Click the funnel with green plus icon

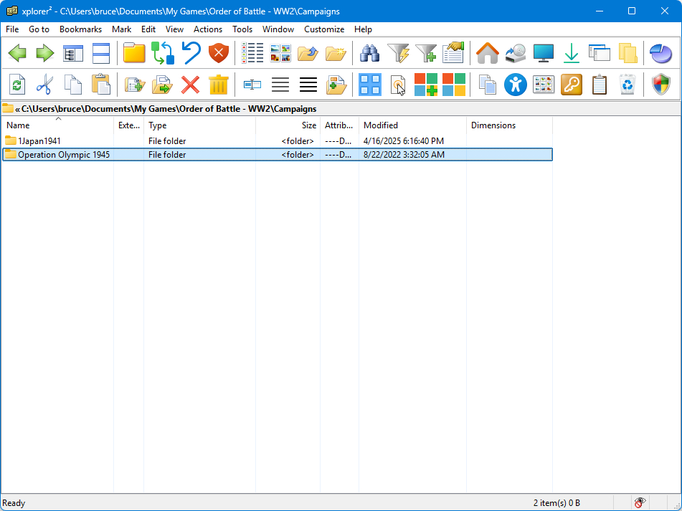[x=426, y=53]
